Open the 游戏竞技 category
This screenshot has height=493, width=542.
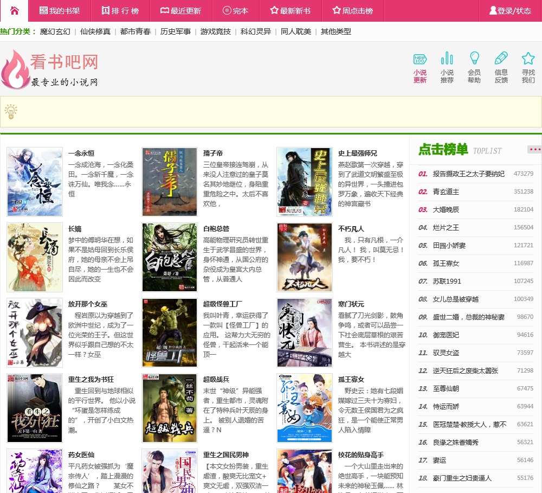pyautogui.click(x=216, y=31)
